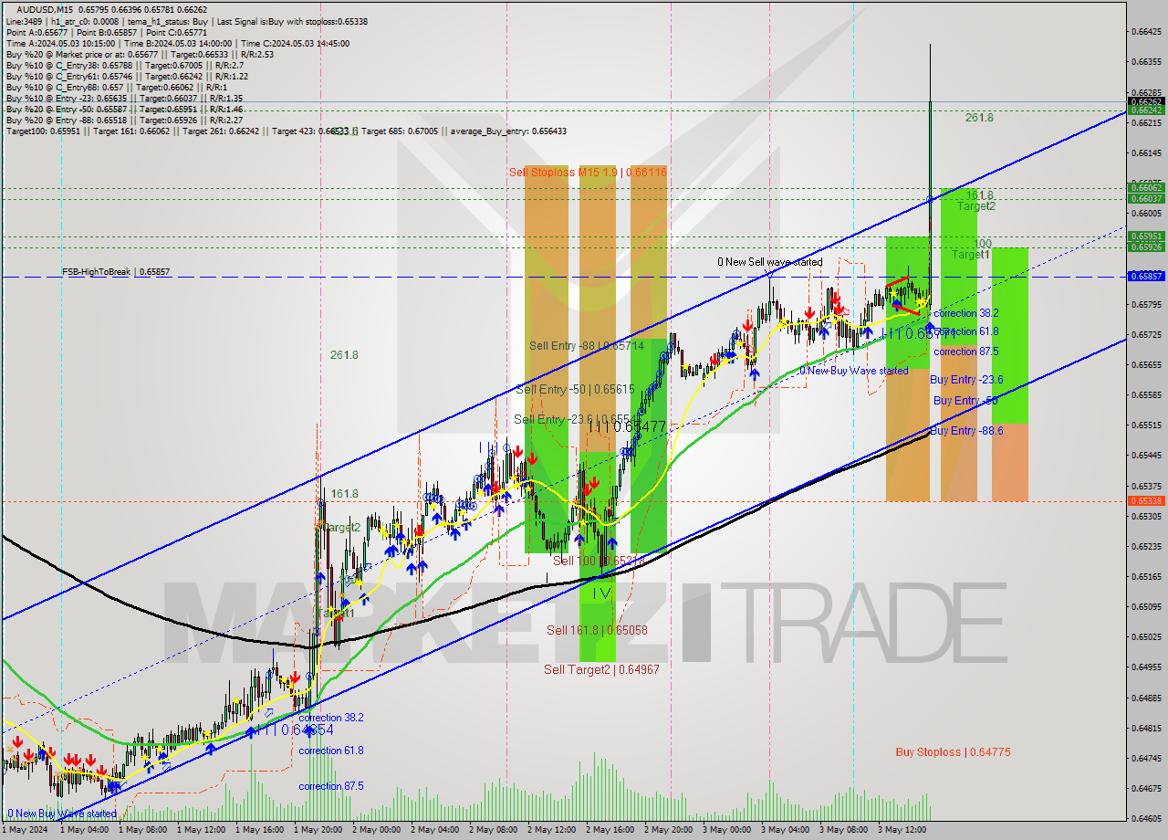Click the red 0.65338 stoploss price tag
The height and width of the screenshot is (840, 1168).
point(1146,501)
